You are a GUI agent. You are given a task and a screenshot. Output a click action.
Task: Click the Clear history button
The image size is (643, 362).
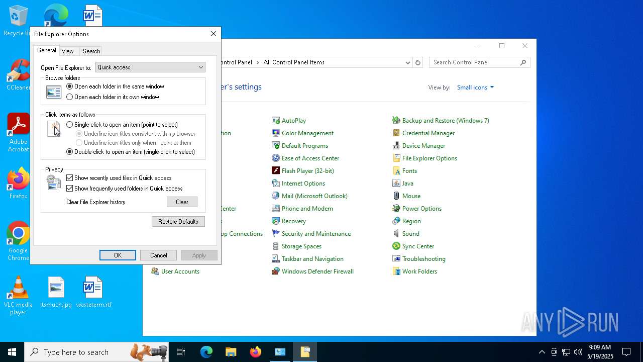[x=182, y=202]
